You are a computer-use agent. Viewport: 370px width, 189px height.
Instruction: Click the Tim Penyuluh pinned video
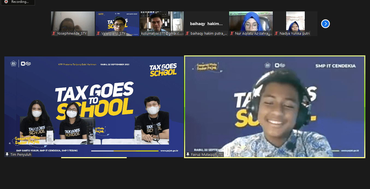(94, 106)
